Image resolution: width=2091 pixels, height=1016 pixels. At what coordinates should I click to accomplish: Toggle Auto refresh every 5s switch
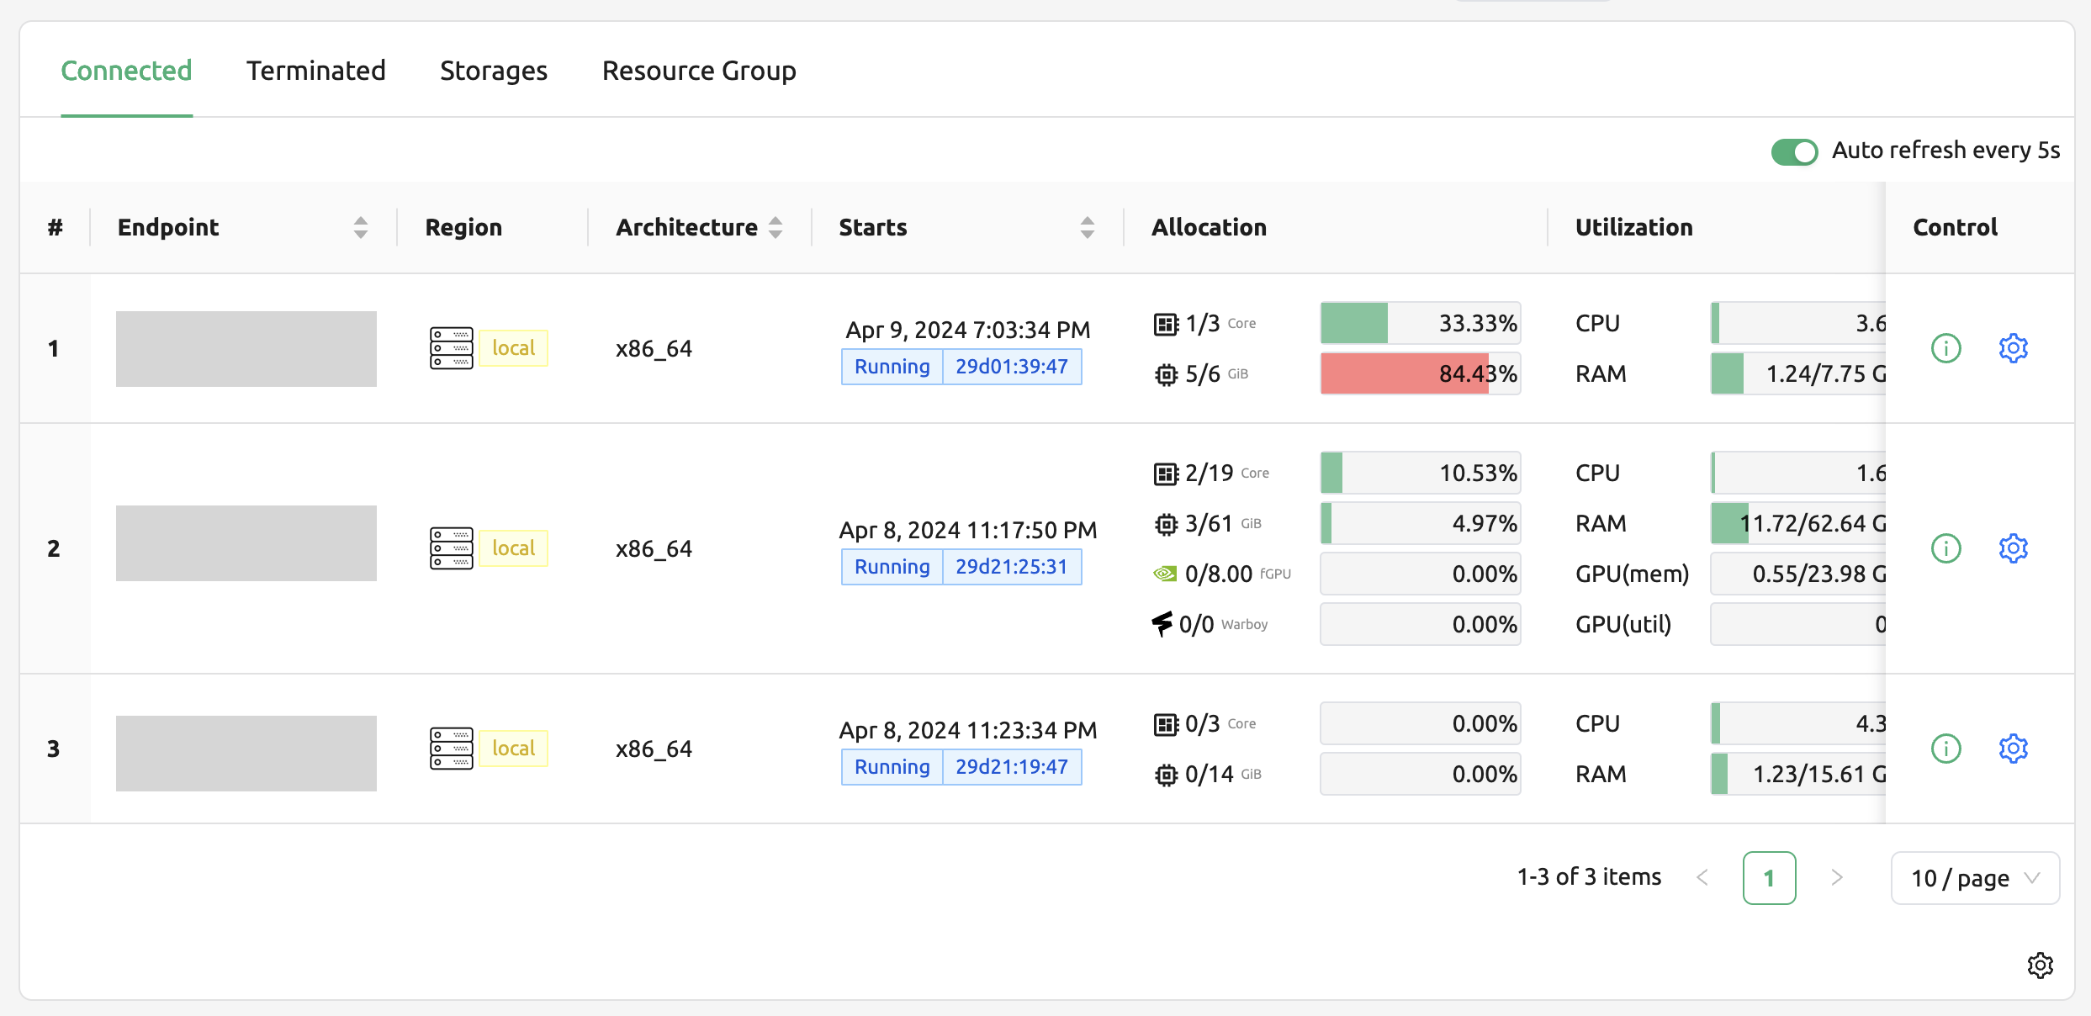pyautogui.click(x=1794, y=151)
